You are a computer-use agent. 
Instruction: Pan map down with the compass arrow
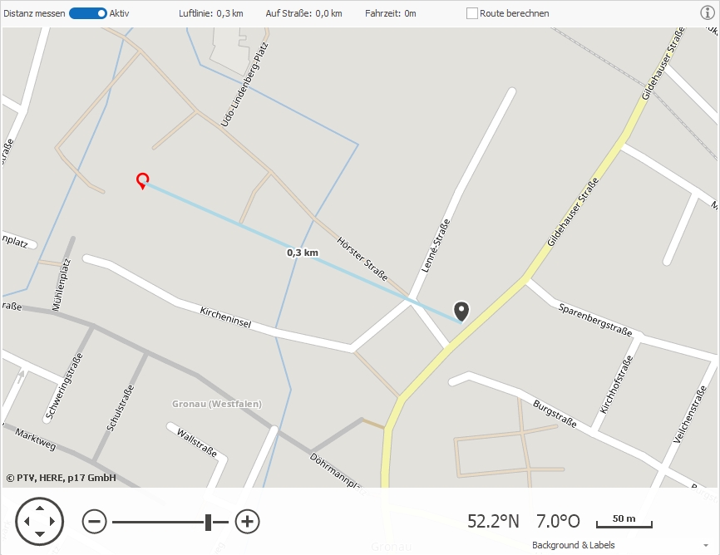(40, 534)
